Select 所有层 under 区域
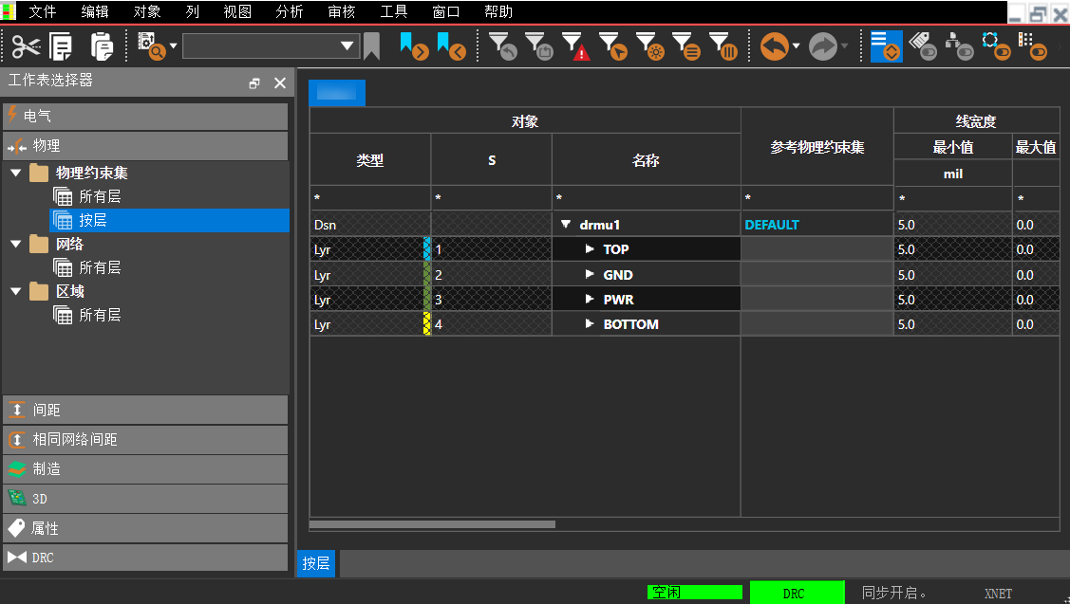Screen dimensions: 1070x604 [x=100, y=315]
